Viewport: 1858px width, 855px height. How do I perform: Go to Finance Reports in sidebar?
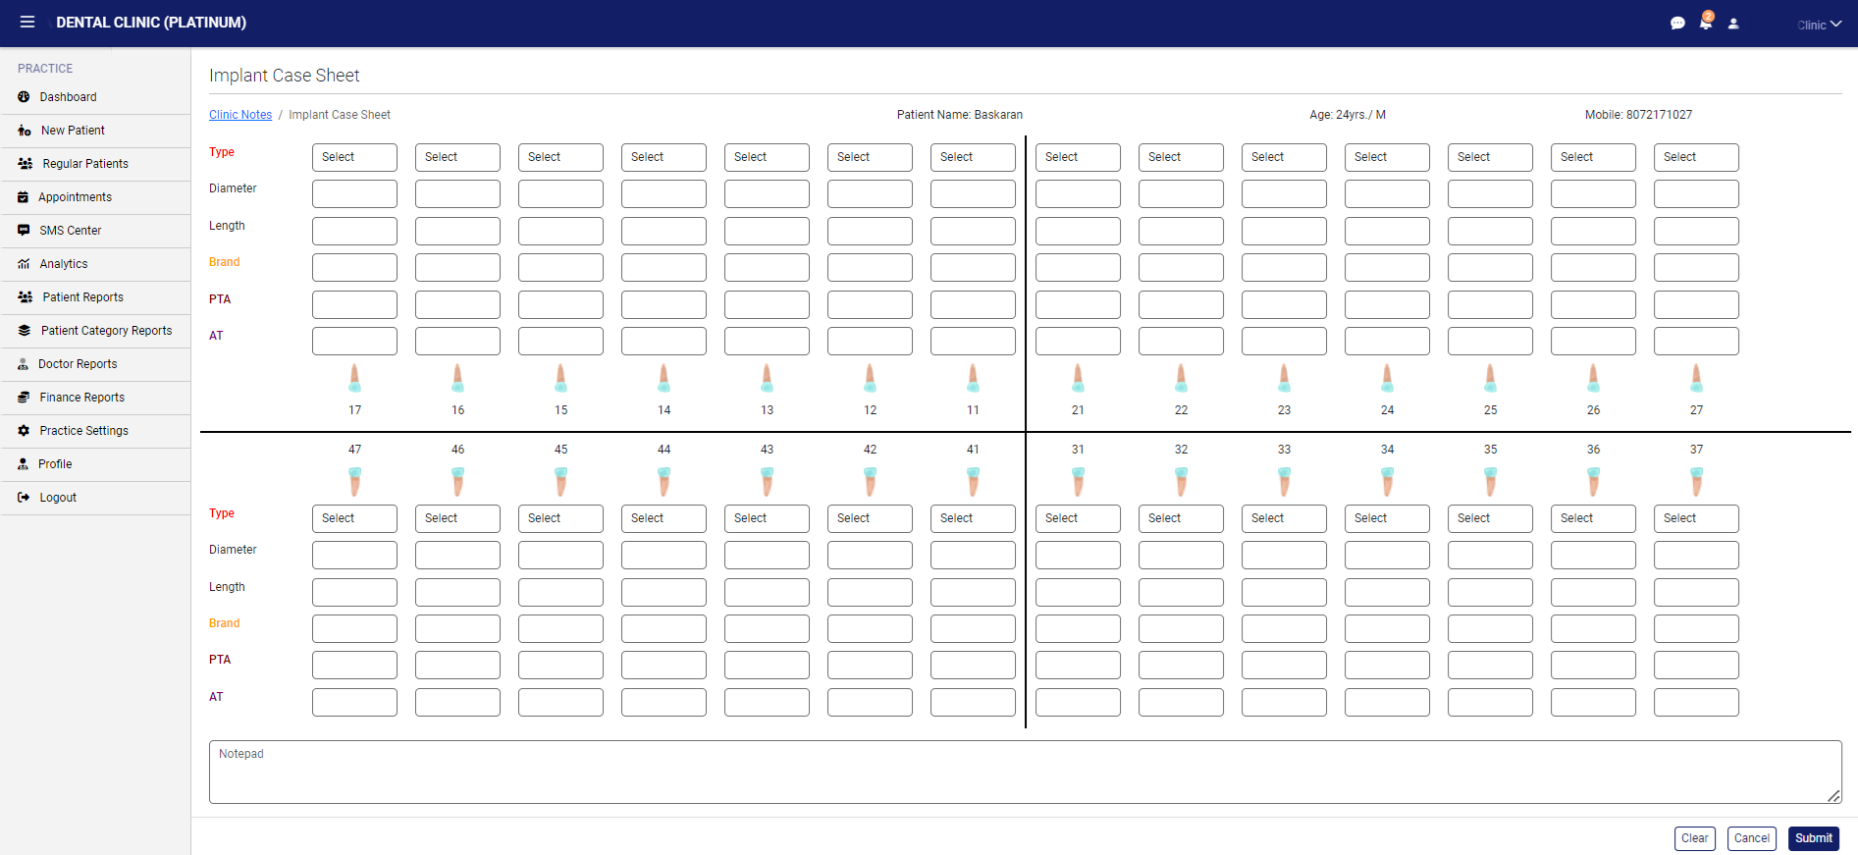tap(81, 398)
